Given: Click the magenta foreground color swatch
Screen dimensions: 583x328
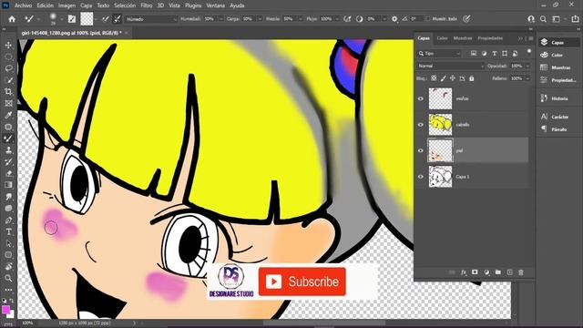Looking at the screenshot, I should (x=5, y=310).
